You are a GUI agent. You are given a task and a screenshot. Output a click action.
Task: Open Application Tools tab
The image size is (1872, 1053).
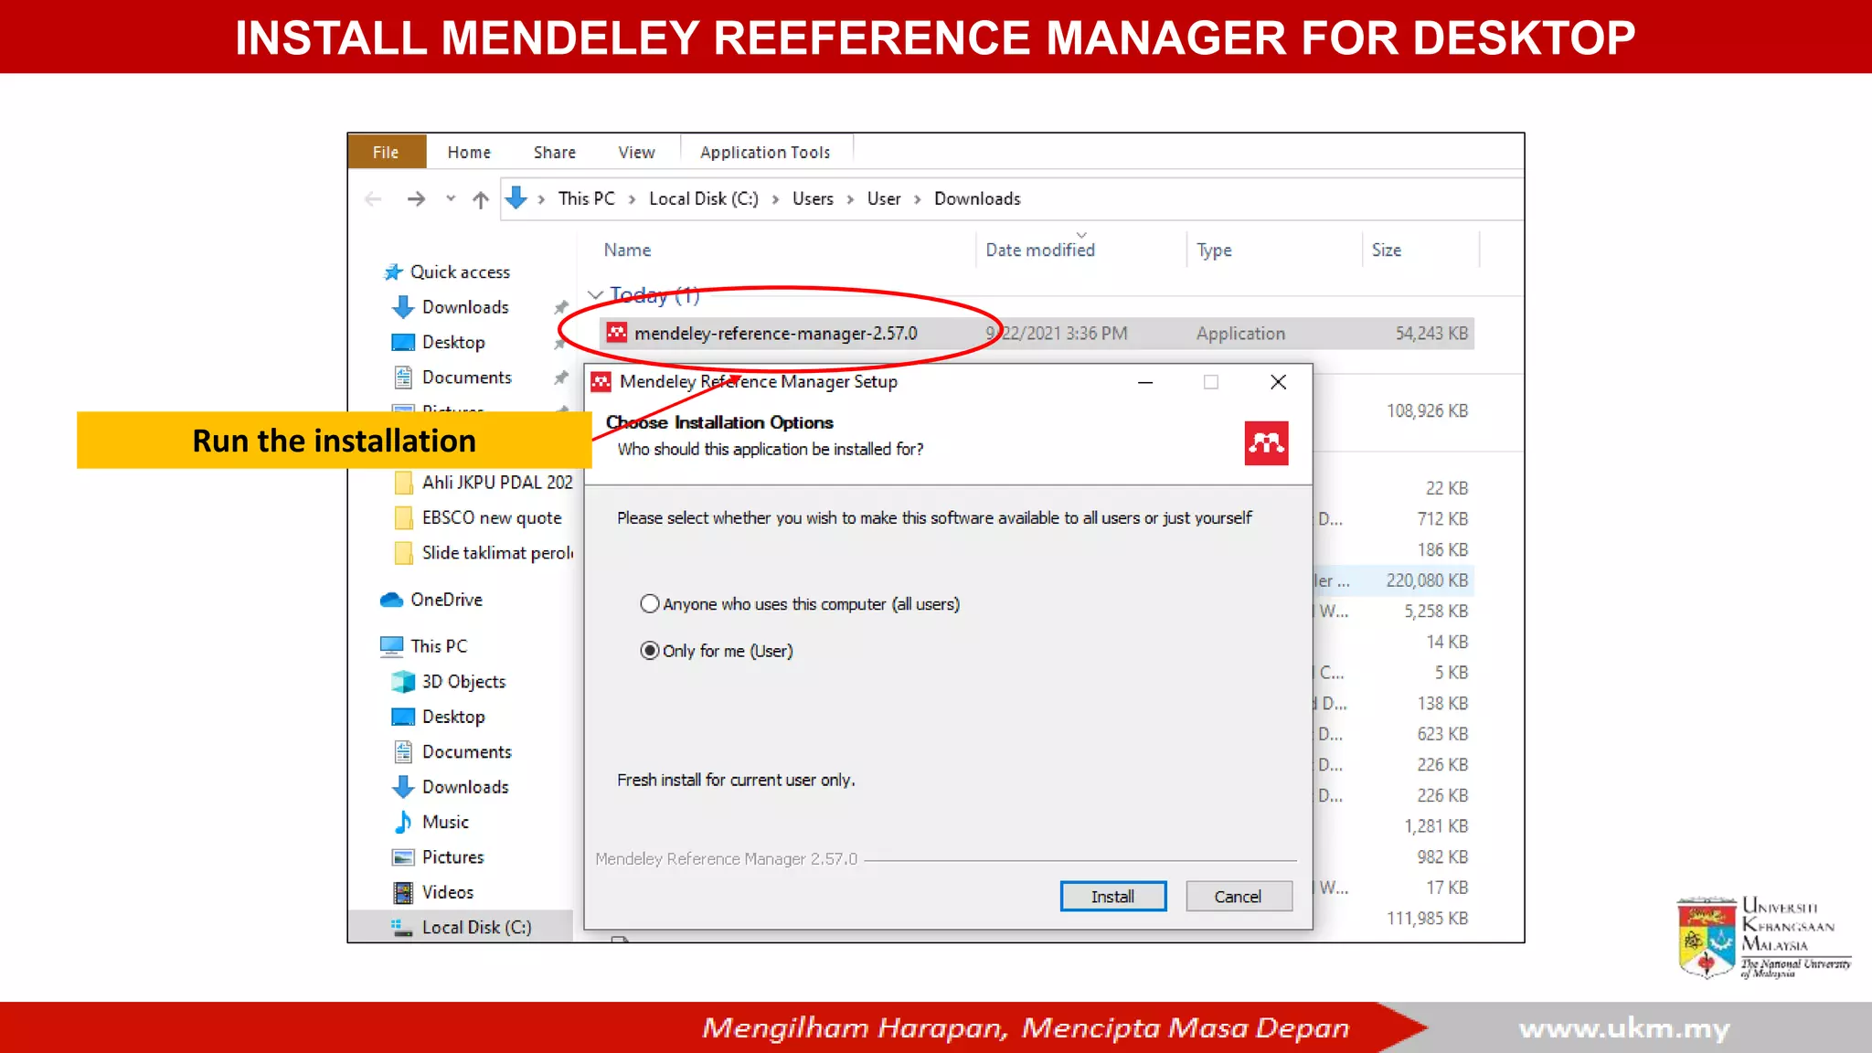(x=765, y=152)
